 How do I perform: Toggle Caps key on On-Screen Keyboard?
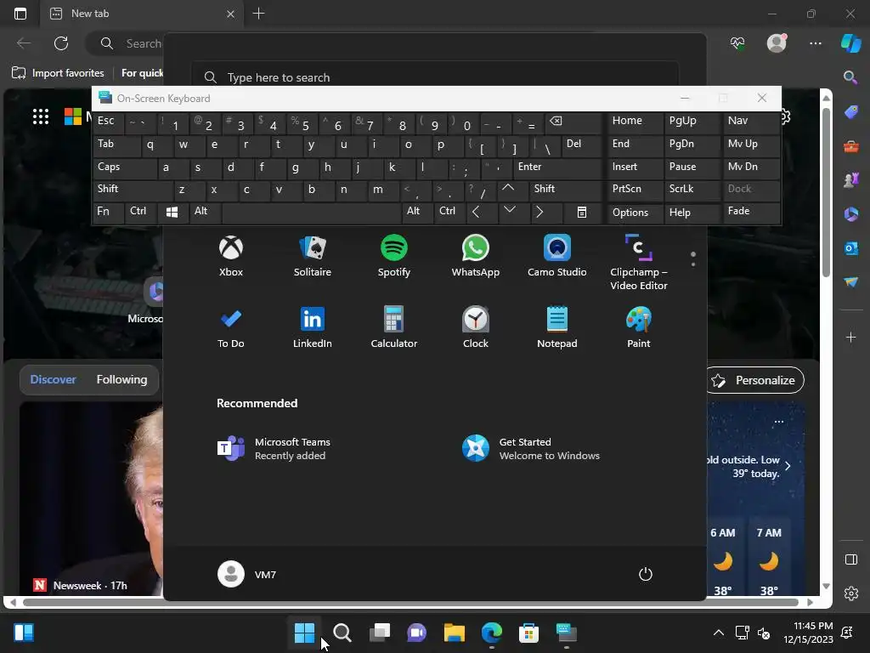pos(124,168)
